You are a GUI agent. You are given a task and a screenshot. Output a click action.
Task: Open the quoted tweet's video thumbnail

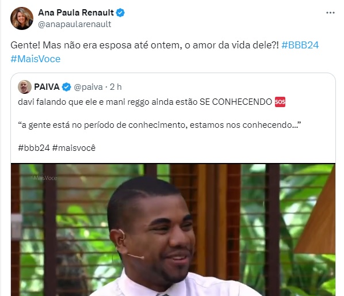point(173,229)
